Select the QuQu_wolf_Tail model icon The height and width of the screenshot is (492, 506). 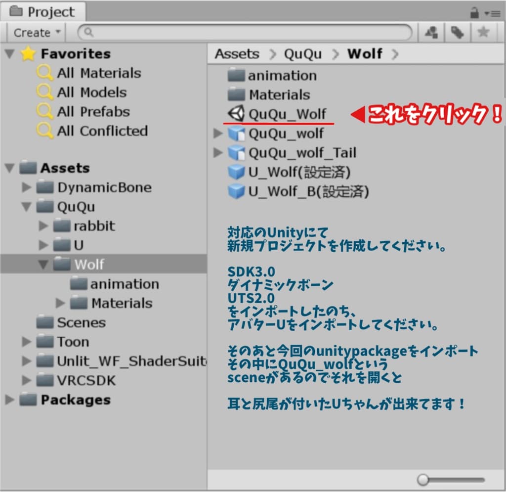tap(236, 153)
